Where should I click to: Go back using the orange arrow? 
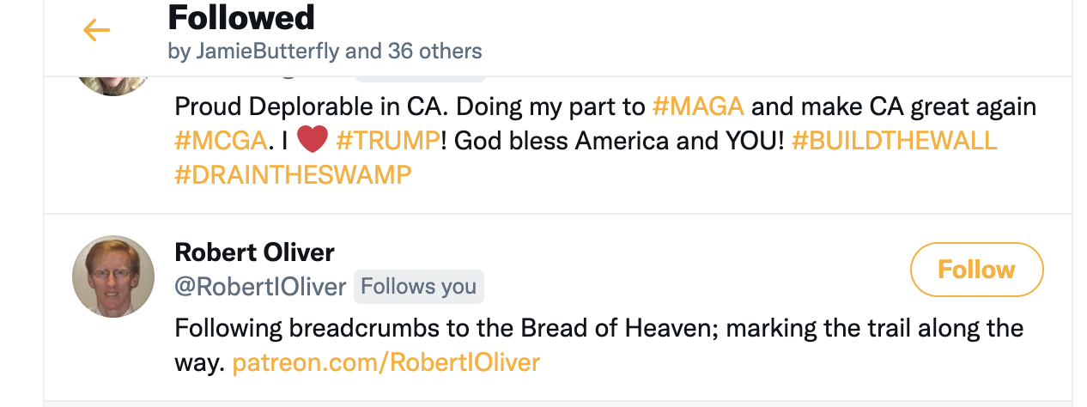[97, 31]
